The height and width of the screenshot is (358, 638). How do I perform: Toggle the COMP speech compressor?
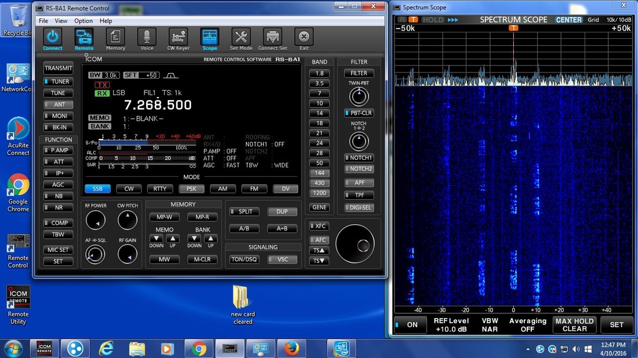[58, 222]
